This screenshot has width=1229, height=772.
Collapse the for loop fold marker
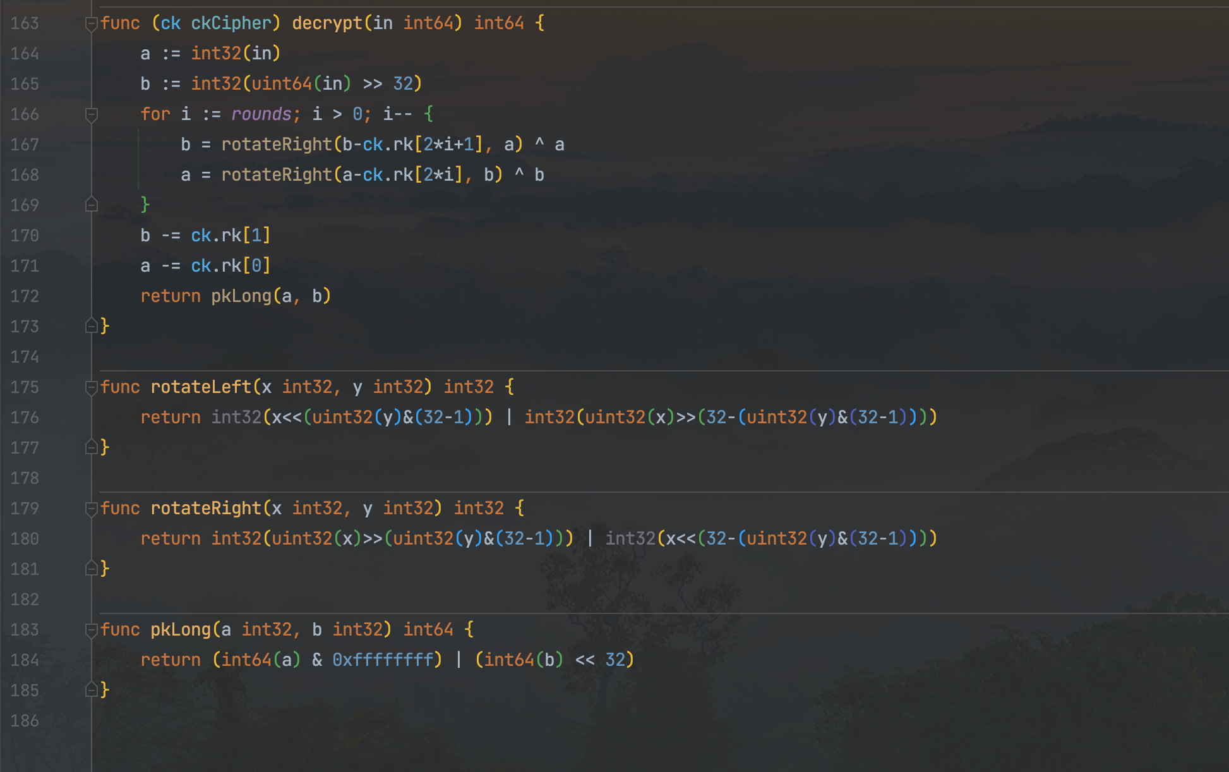91,114
